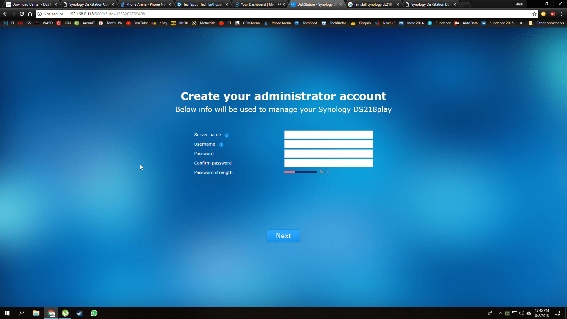This screenshot has width=567, height=319.
Task: Open the Other bookmarks folder
Action: tap(546, 23)
